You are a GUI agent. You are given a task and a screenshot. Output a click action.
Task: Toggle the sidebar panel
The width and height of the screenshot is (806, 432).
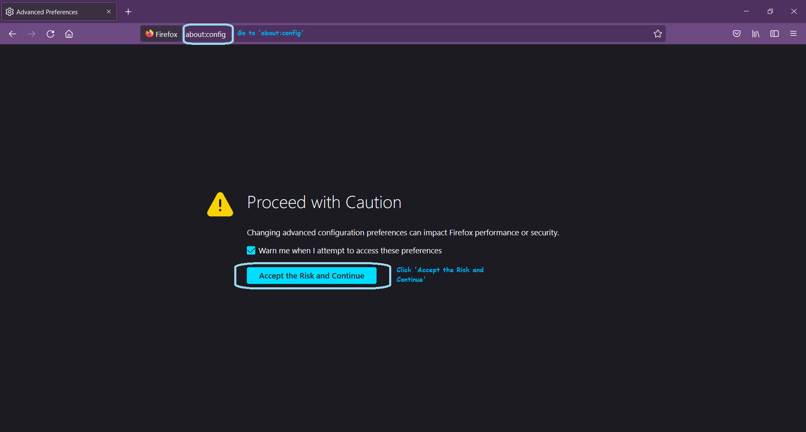point(775,34)
